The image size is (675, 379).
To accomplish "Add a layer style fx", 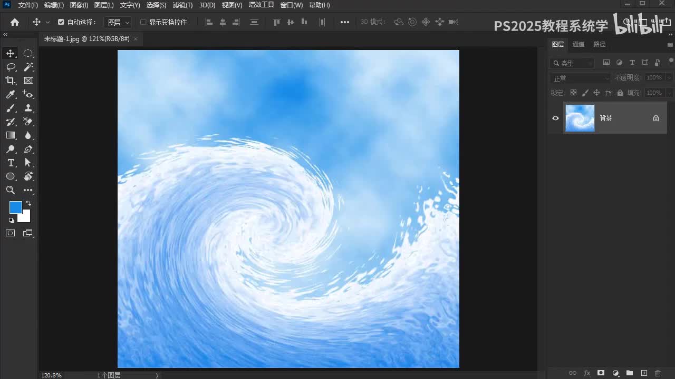I will tap(586, 373).
